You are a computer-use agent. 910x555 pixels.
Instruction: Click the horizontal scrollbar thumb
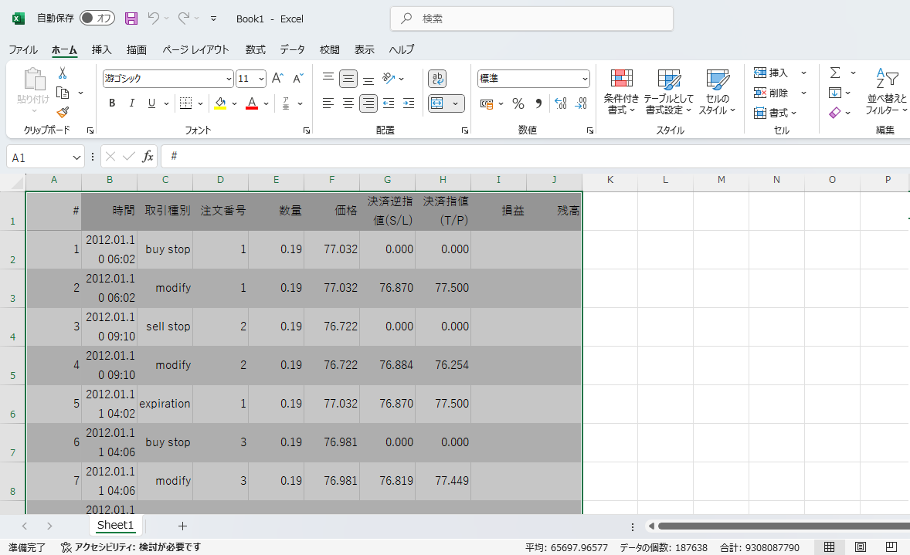tap(783, 526)
